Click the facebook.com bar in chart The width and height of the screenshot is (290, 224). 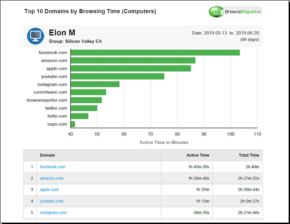(155, 53)
